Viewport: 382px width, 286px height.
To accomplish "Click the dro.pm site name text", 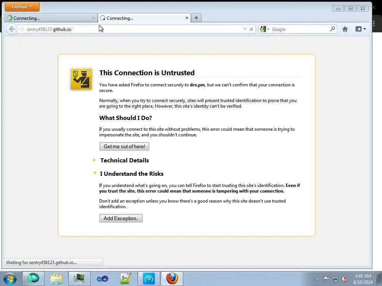I will (x=197, y=85).
